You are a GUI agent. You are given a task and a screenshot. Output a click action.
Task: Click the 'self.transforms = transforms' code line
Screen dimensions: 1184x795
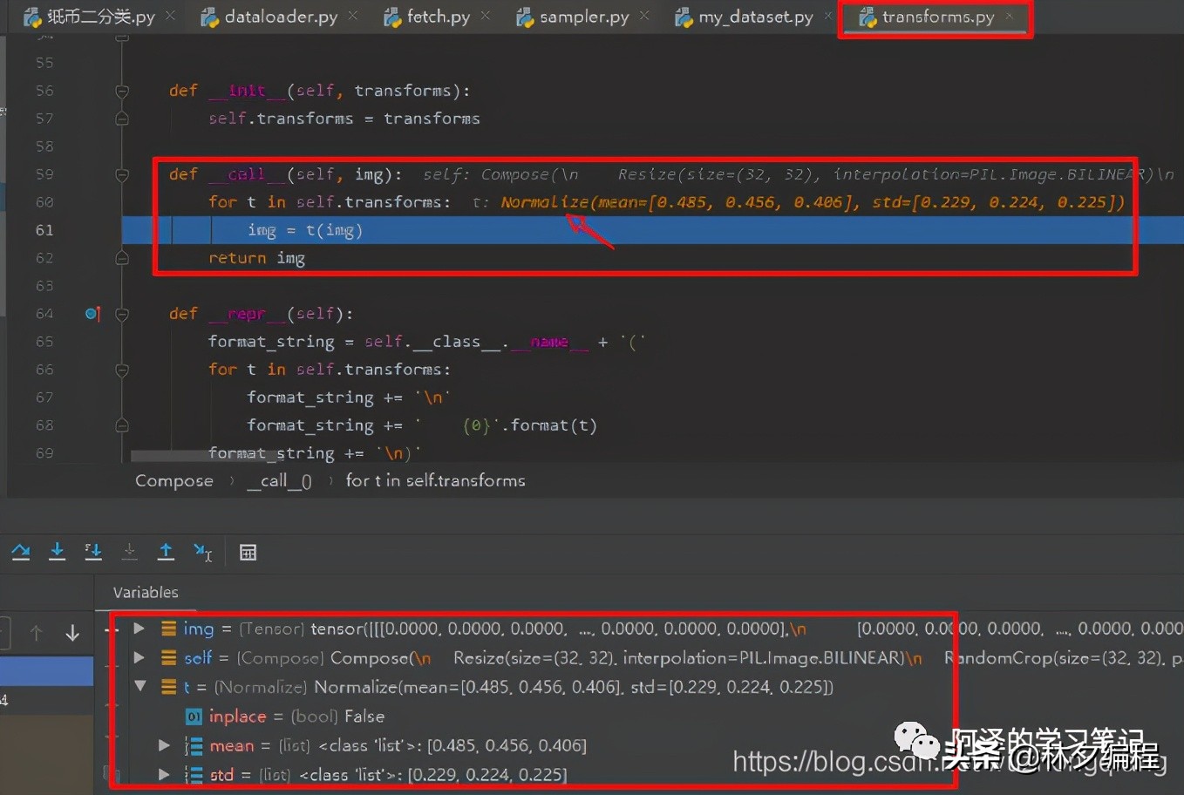[344, 119]
